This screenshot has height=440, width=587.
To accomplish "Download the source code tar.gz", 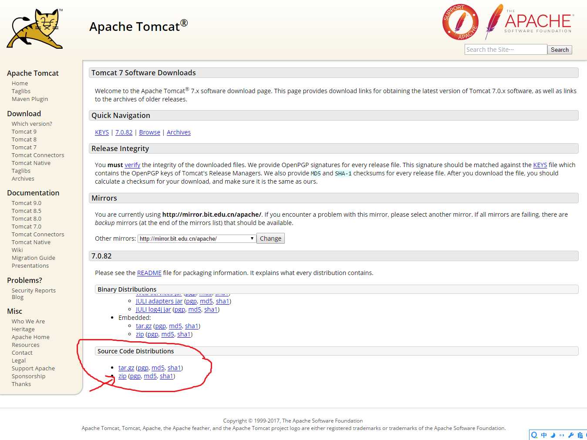I will [x=126, y=368].
